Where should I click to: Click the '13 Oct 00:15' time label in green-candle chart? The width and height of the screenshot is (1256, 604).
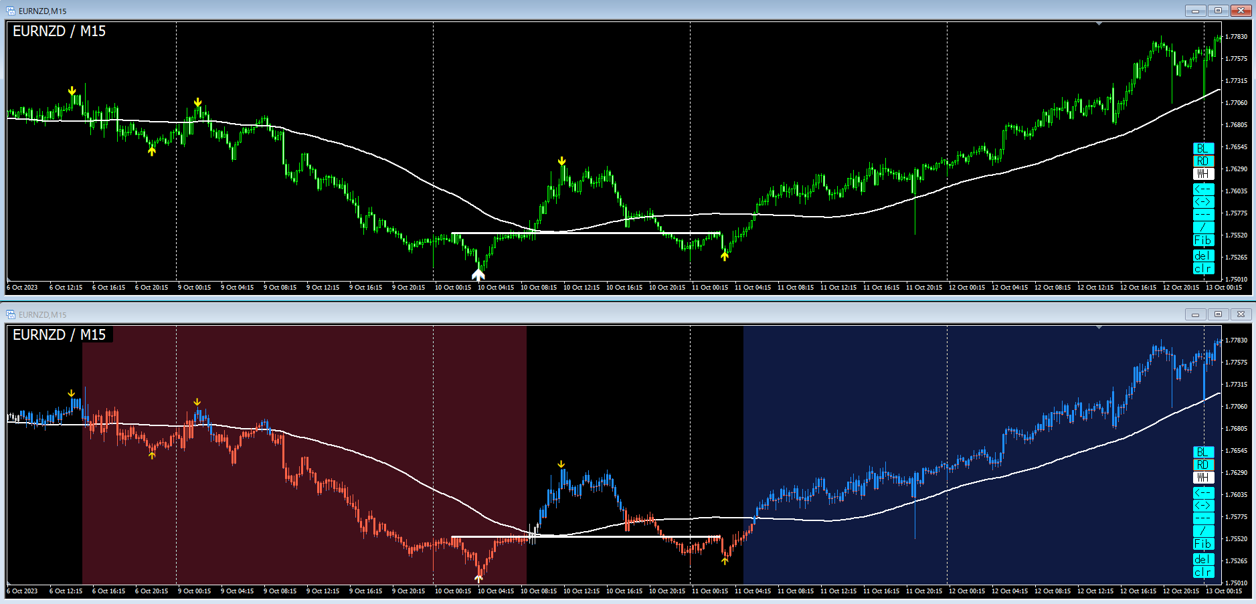click(1224, 288)
